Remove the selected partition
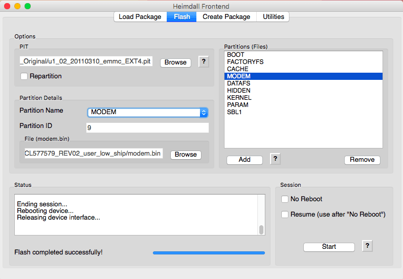The height and width of the screenshot is (279, 403). (x=362, y=160)
